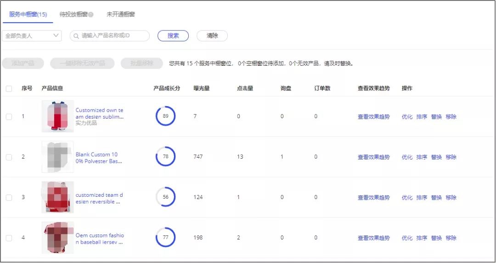Select the checkbox for row 4
496x263 pixels.
[x=9, y=238]
